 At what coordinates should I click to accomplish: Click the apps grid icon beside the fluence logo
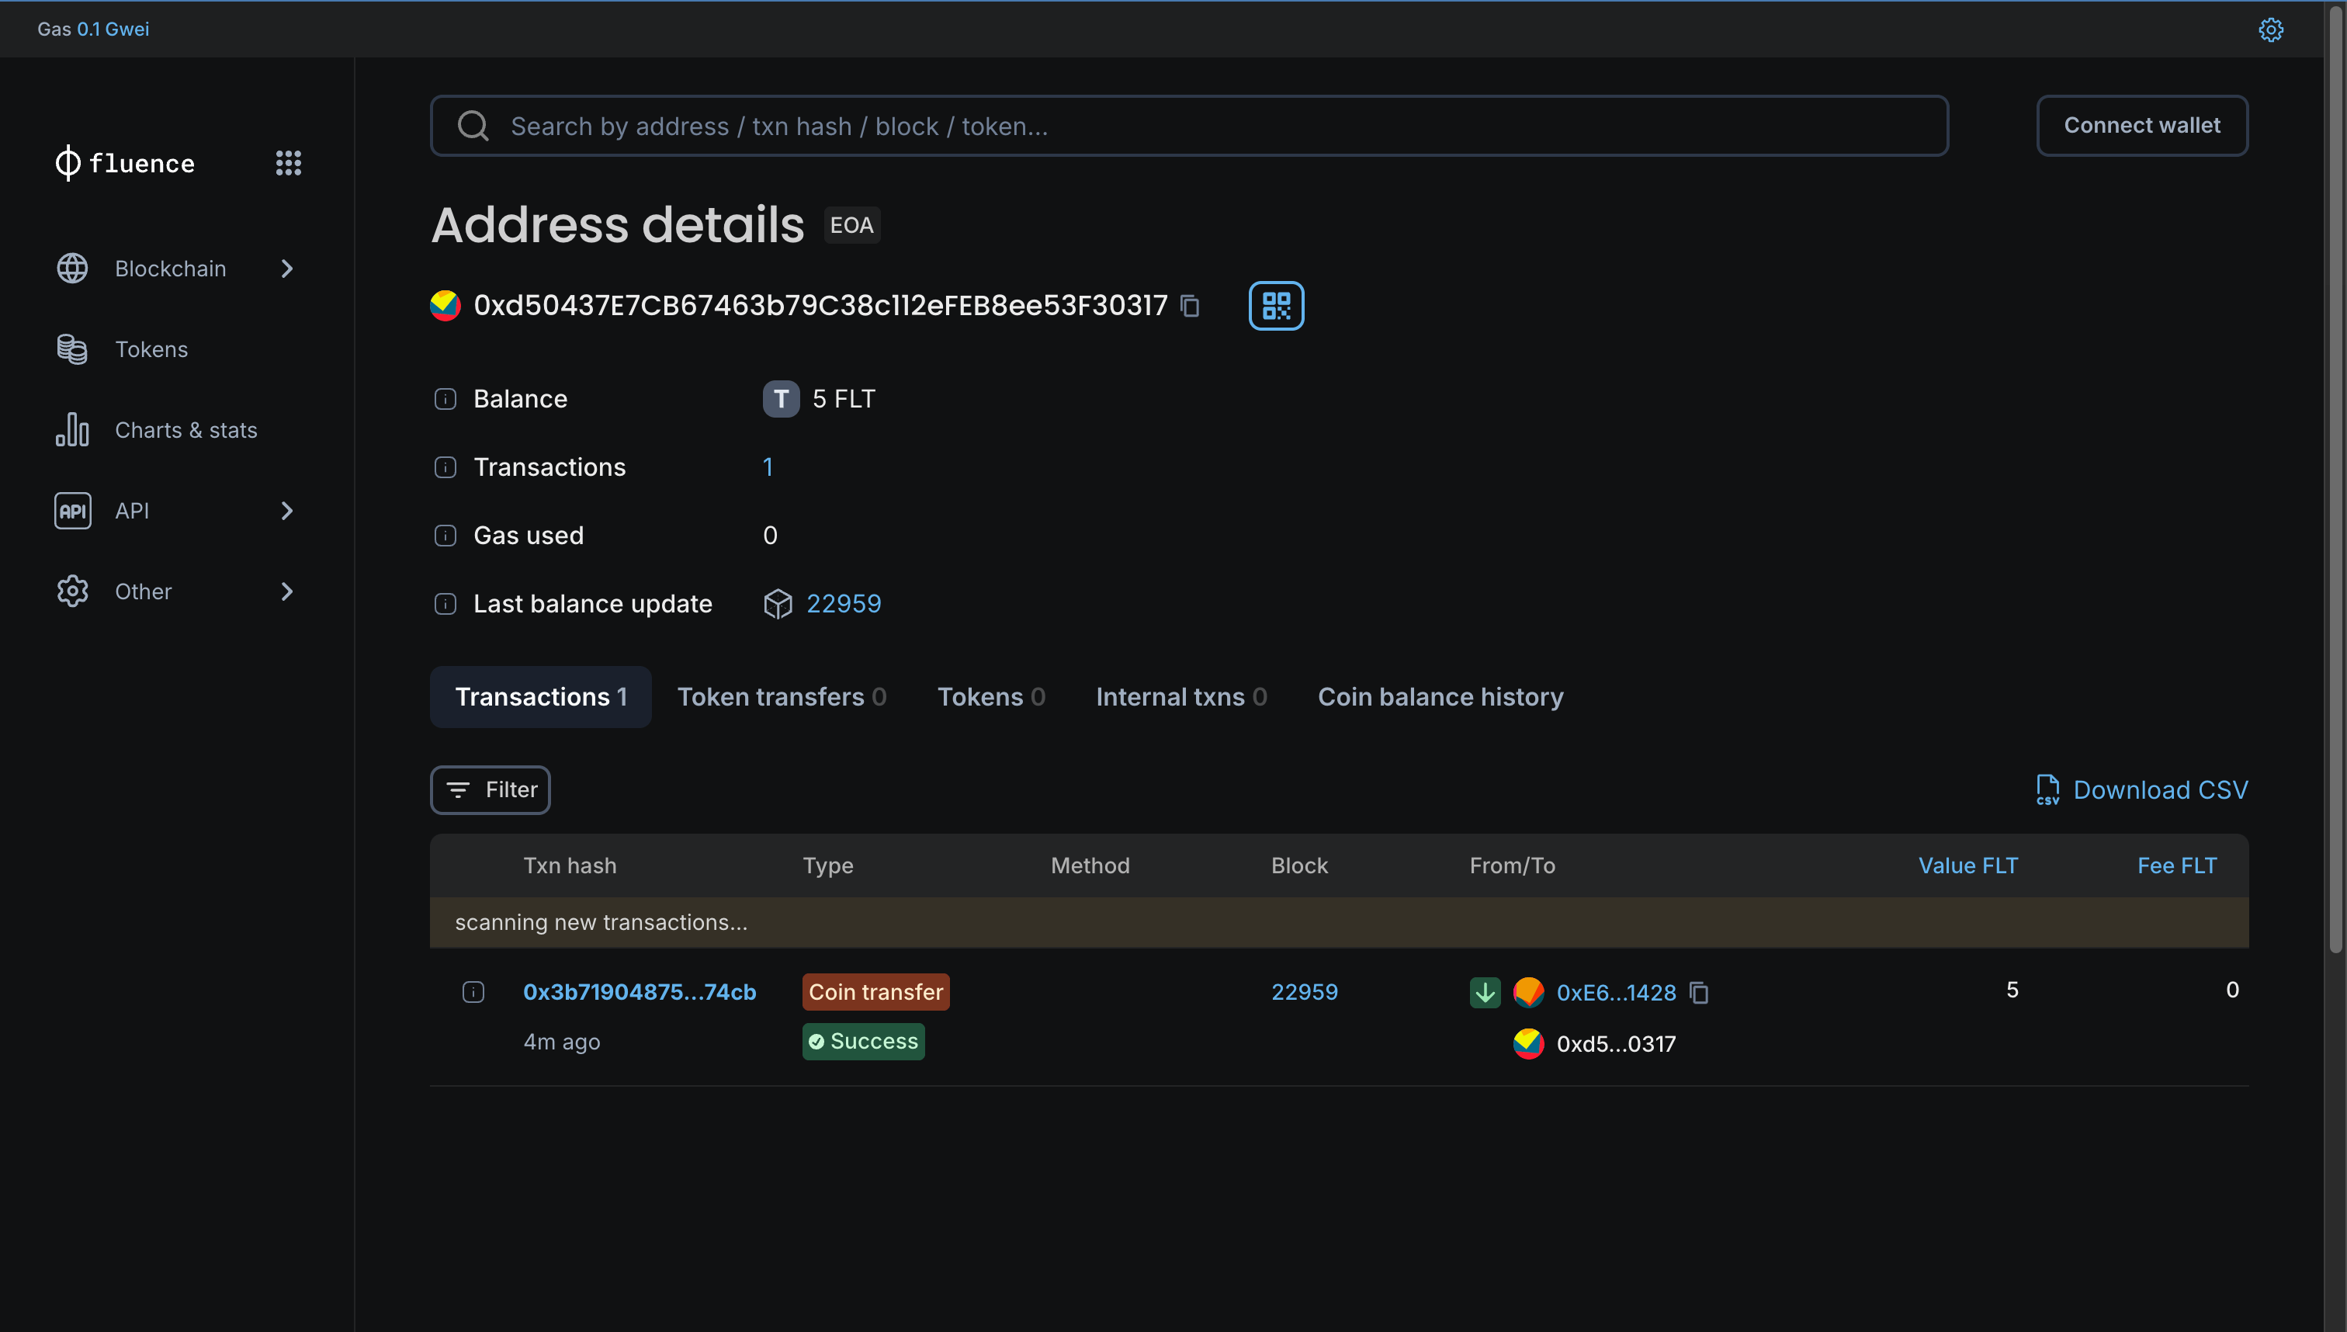289,163
